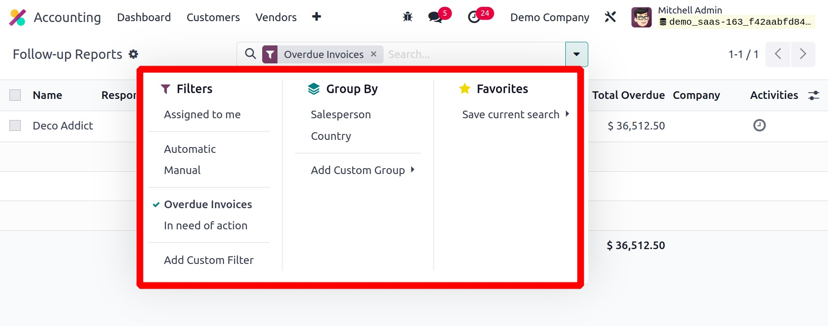Open the Vendors menu
The height and width of the screenshot is (326, 828).
pyautogui.click(x=276, y=17)
